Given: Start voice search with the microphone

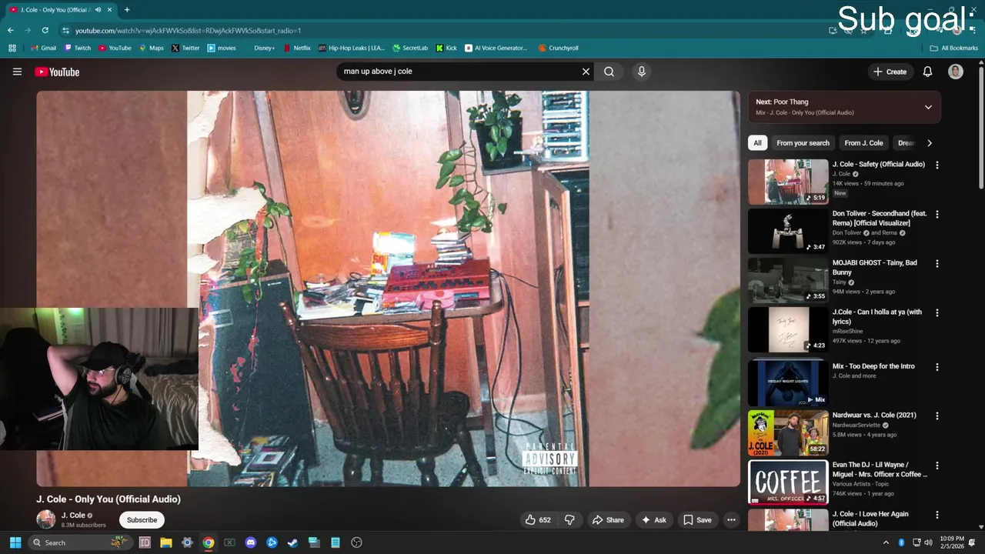Looking at the screenshot, I should [642, 72].
